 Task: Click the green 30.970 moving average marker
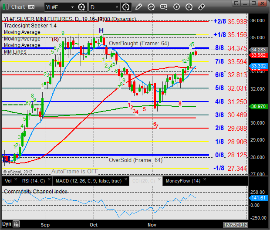259,106
